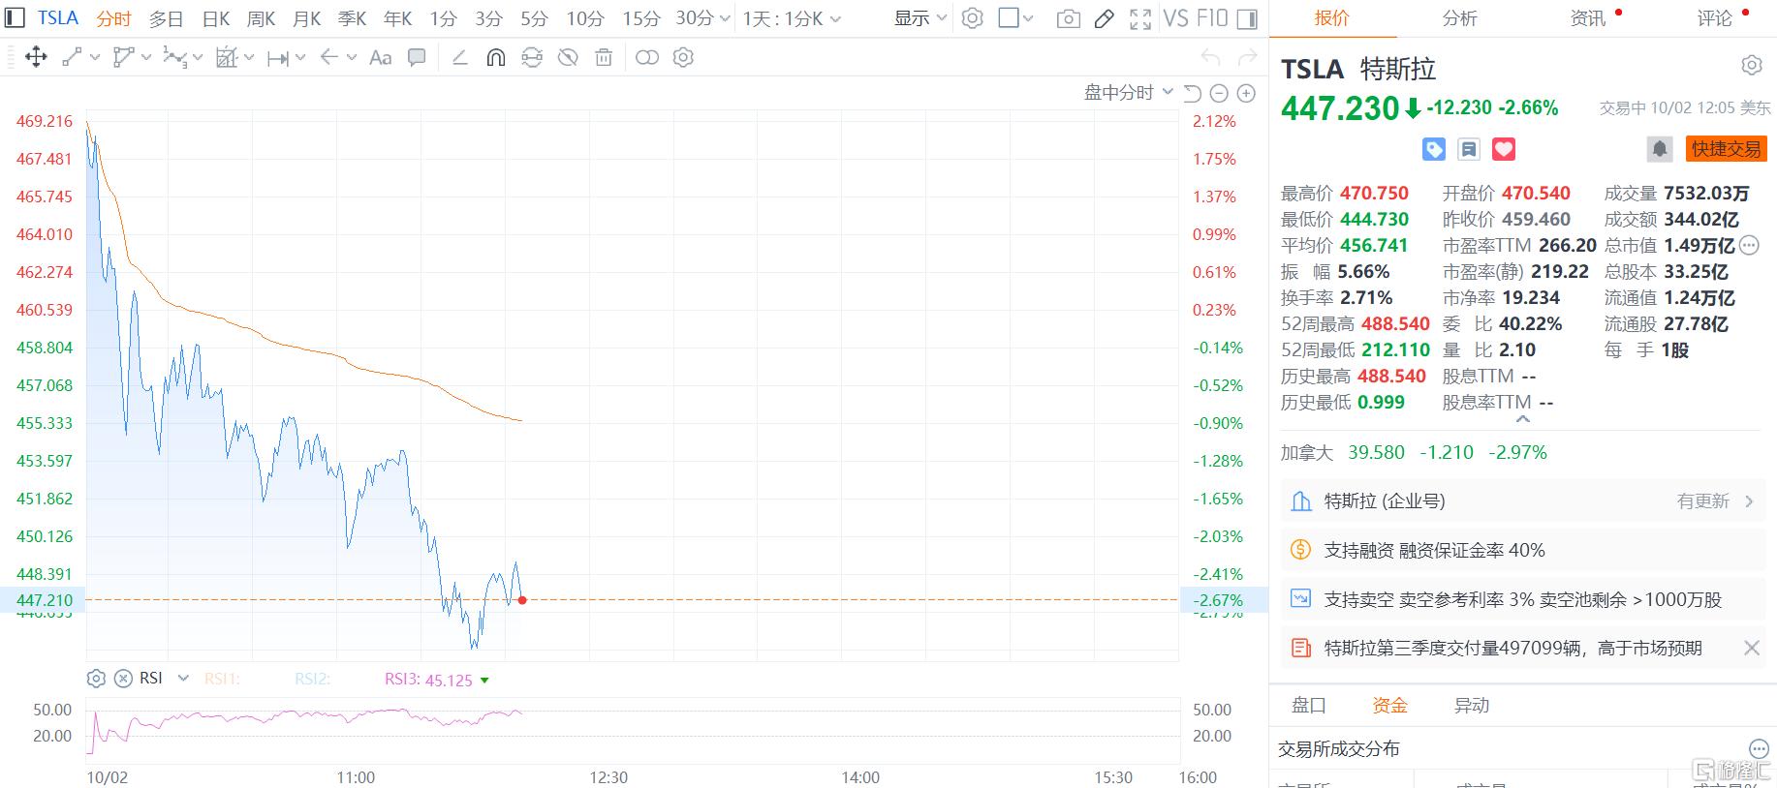
Task: Delete drawings with the trash icon
Action: [604, 58]
